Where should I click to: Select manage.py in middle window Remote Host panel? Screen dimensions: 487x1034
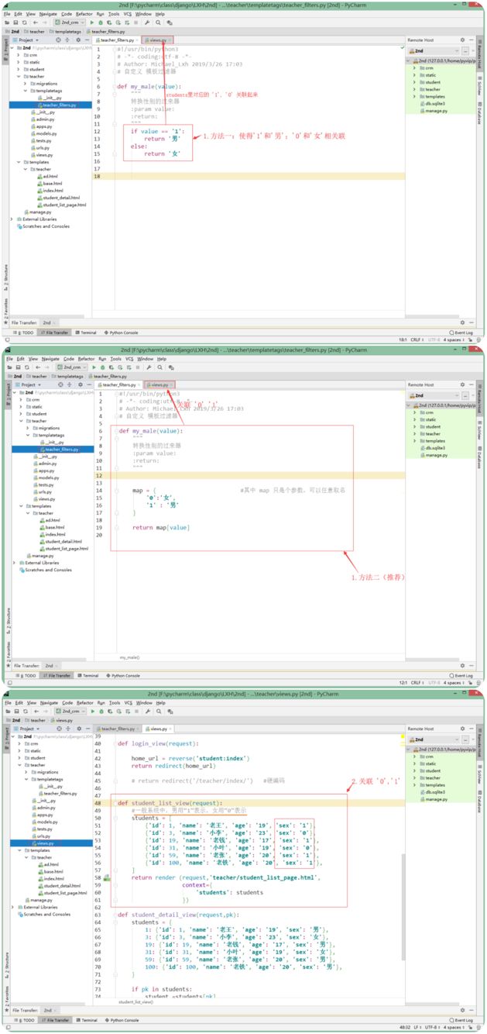(x=436, y=455)
